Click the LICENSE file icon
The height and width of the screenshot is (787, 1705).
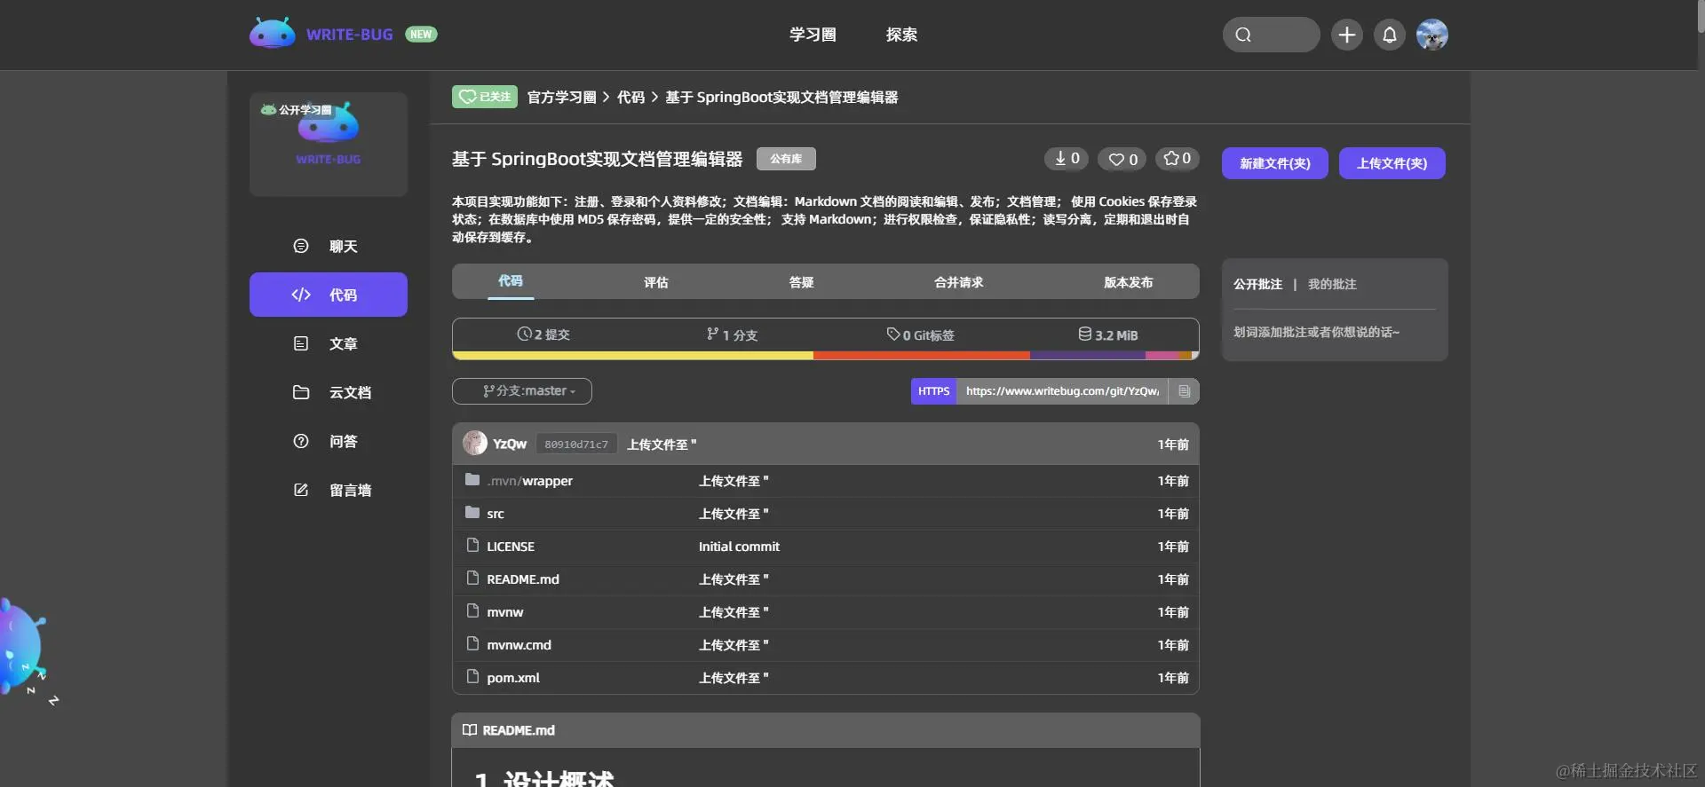[472, 546]
